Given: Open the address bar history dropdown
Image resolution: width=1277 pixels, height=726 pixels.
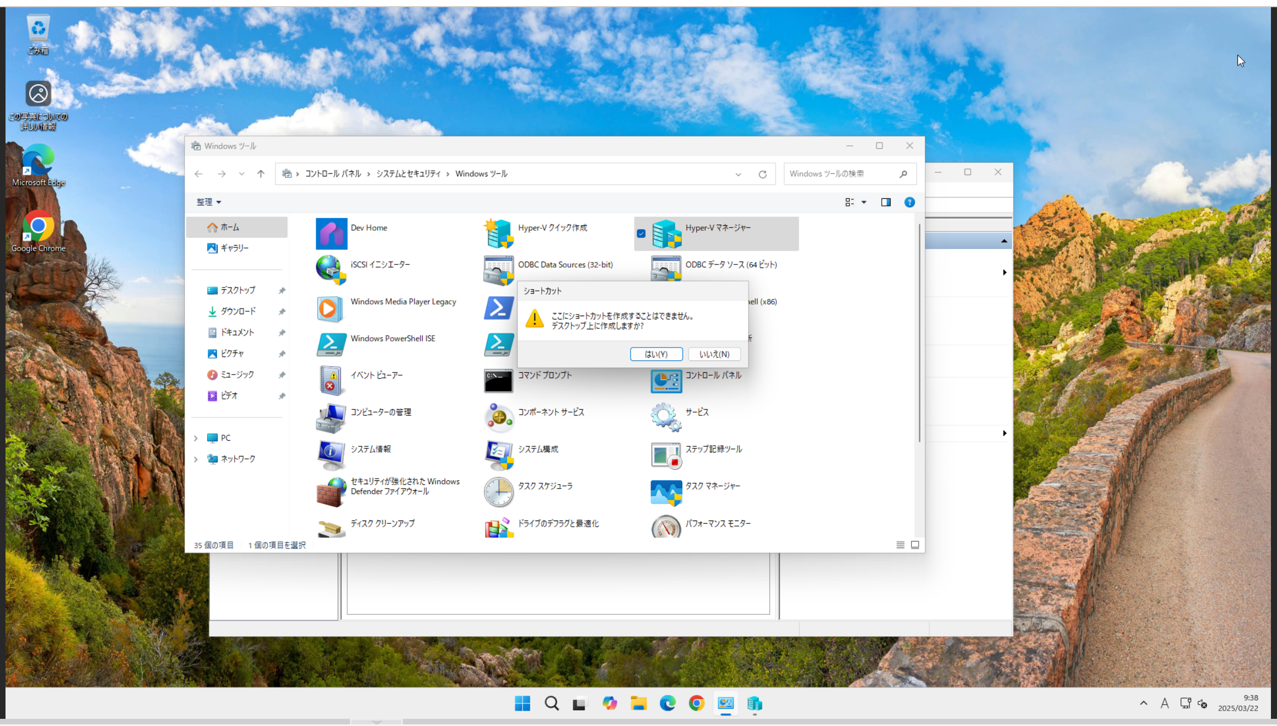Looking at the screenshot, I should [738, 174].
